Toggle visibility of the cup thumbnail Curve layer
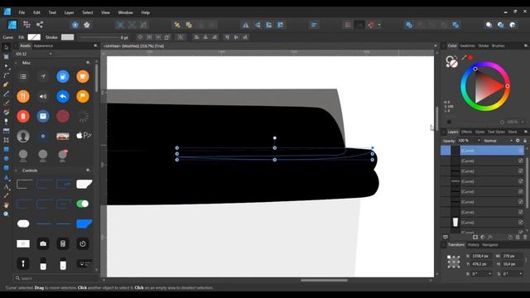The width and height of the screenshot is (530, 298). click(521, 223)
